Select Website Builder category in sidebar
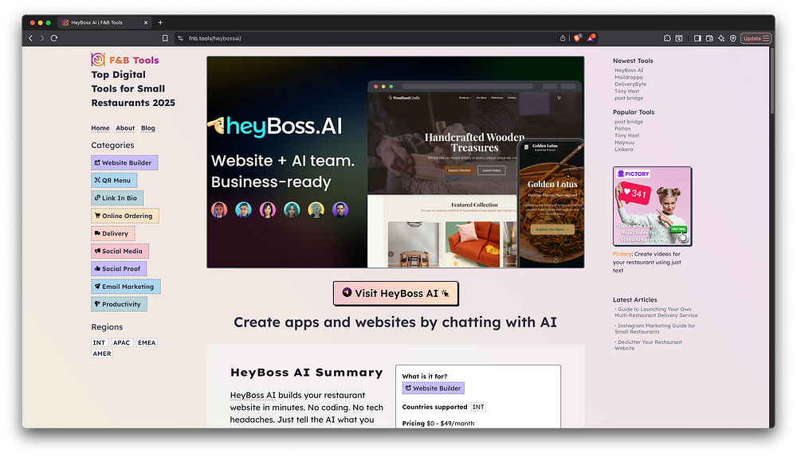Screen dimensions: 797x457 (x=124, y=162)
